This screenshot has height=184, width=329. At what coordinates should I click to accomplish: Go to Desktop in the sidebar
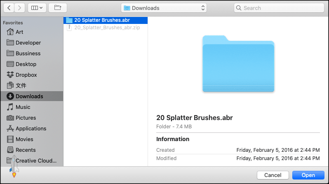point(26,64)
